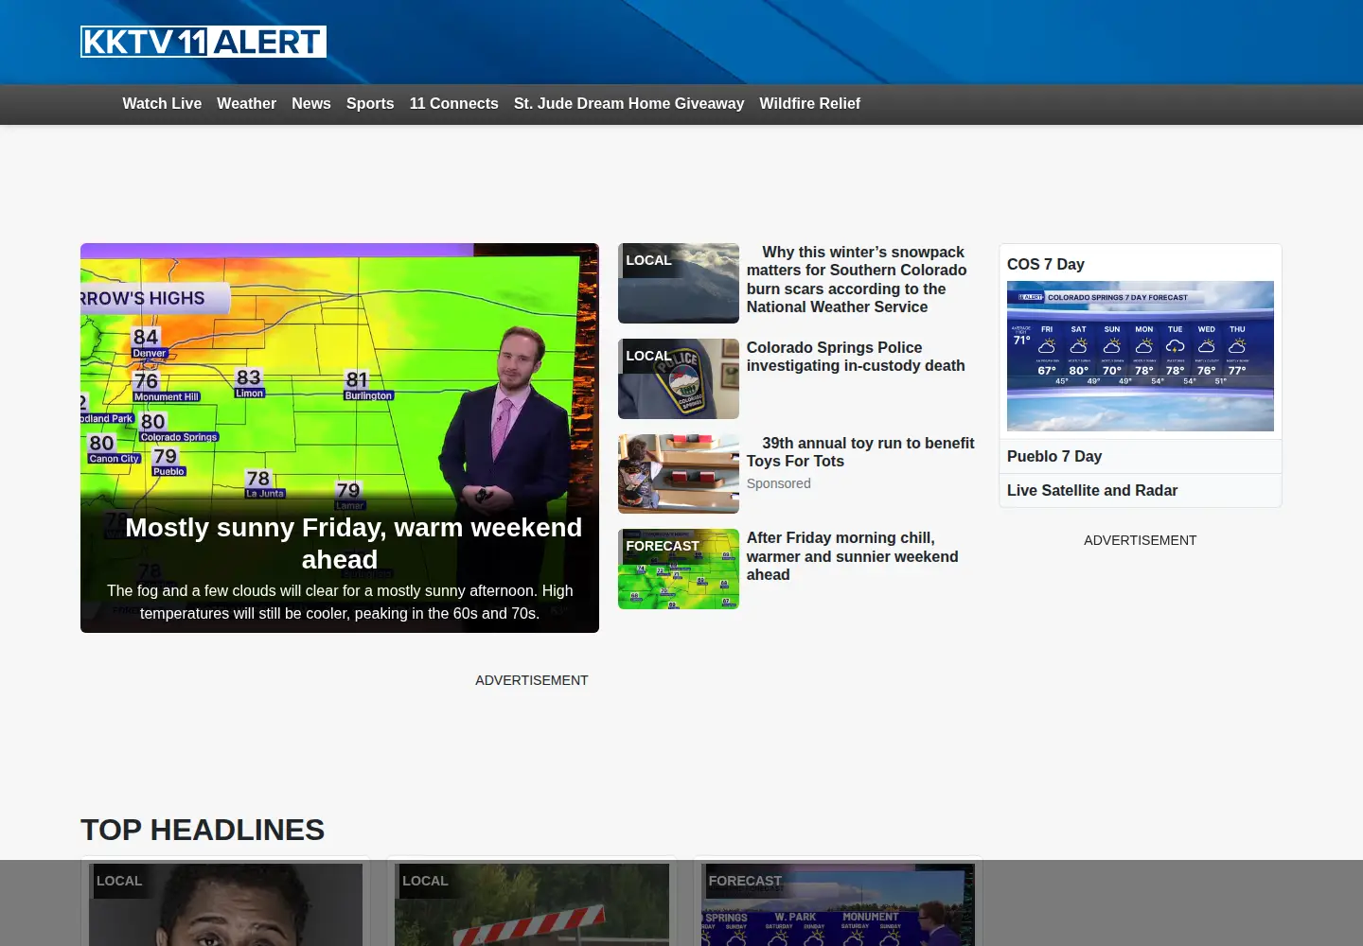Click the Colorado Springs 7 day forecast graphic
Viewport: 1363px width, 946px height.
[1141, 356]
